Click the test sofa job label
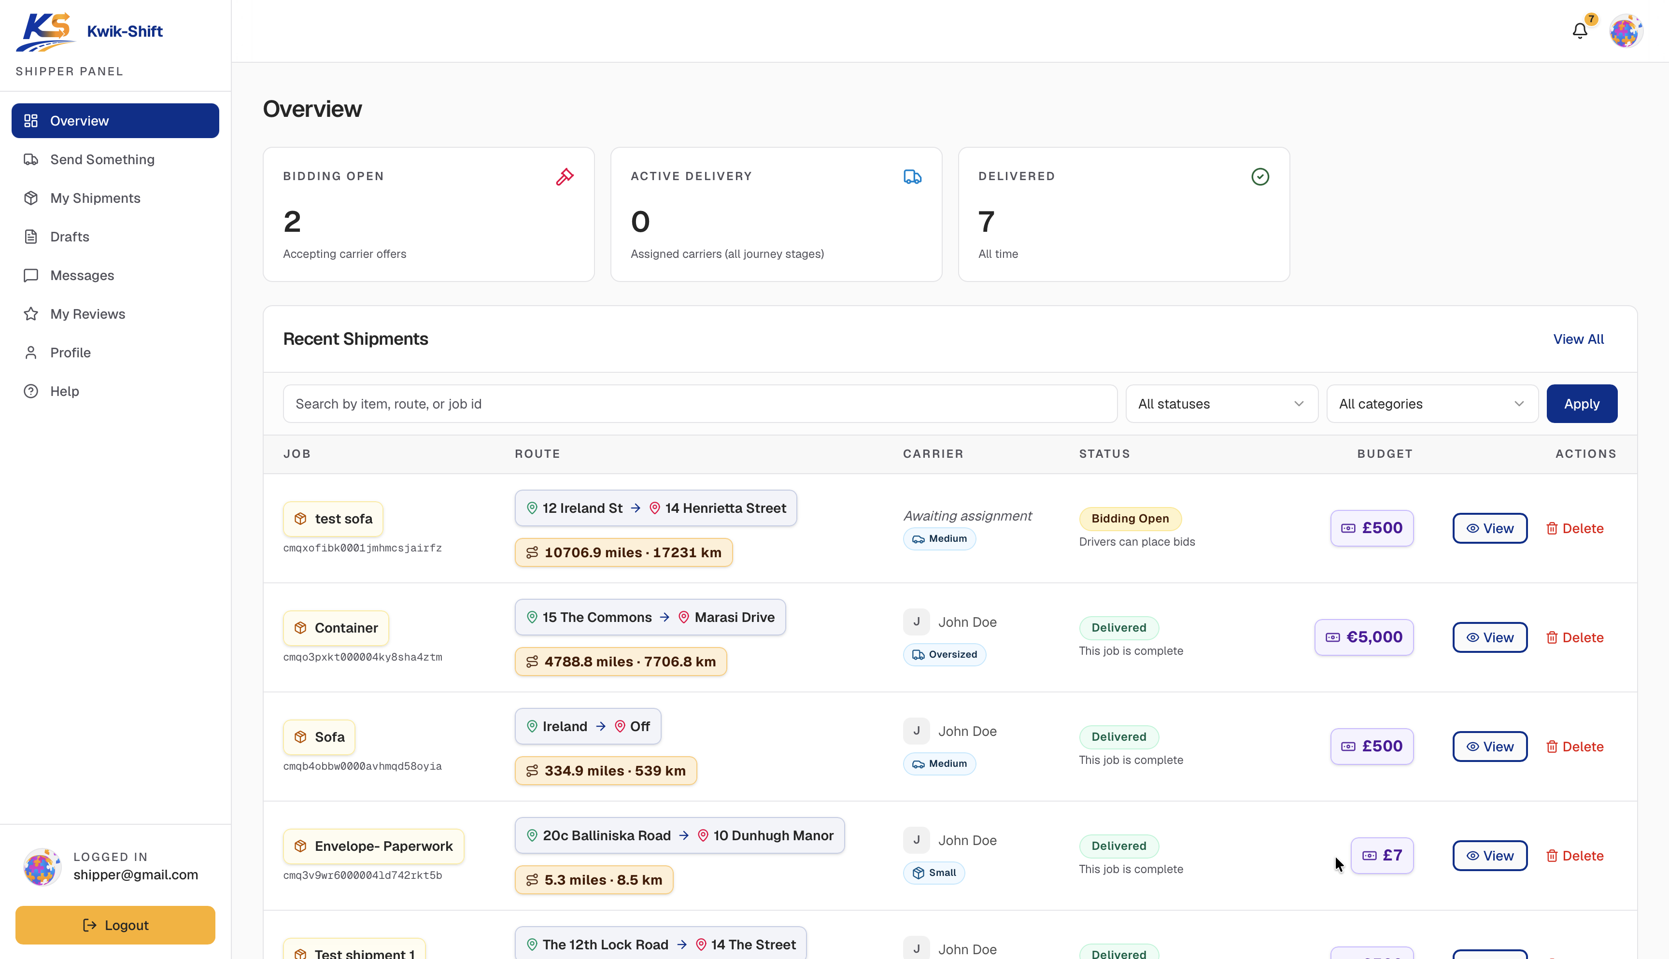Image resolution: width=1669 pixels, height=959 pixels. [x=333, y=519]
